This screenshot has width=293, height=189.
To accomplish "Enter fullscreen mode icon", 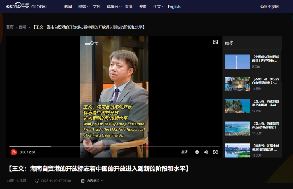I will coord(215,152).
